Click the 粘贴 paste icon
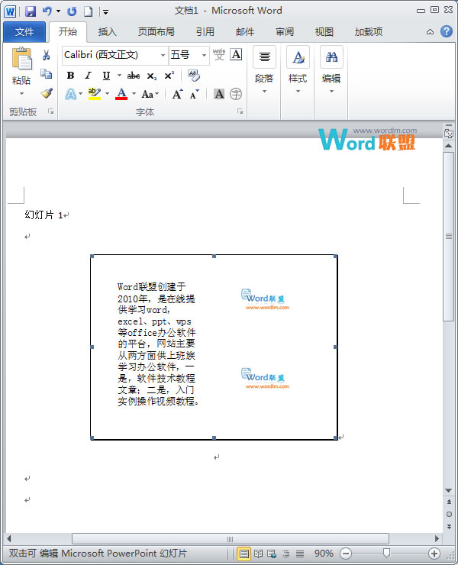 pos(21,58)
